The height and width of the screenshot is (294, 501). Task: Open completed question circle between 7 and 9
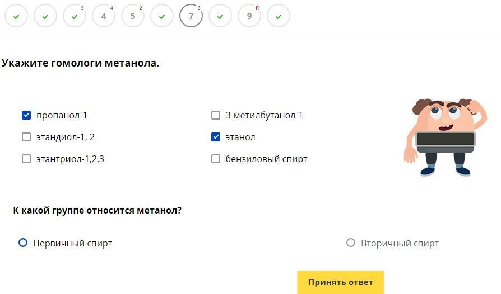(x=220, y=16)
